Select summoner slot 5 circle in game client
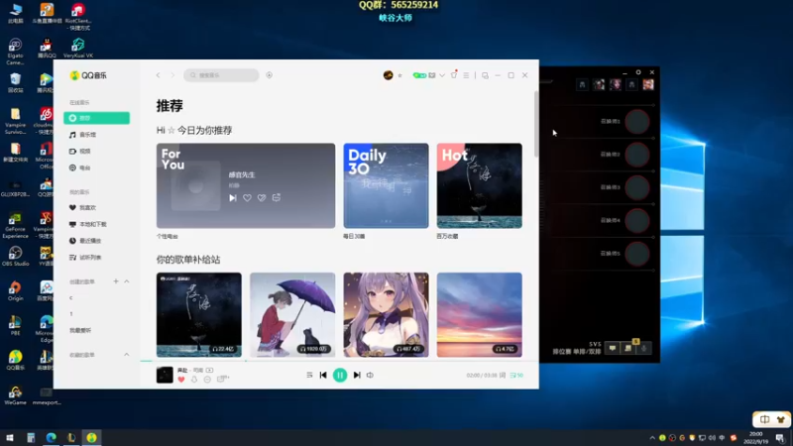The image size is (793, 446). click(637, 254)
